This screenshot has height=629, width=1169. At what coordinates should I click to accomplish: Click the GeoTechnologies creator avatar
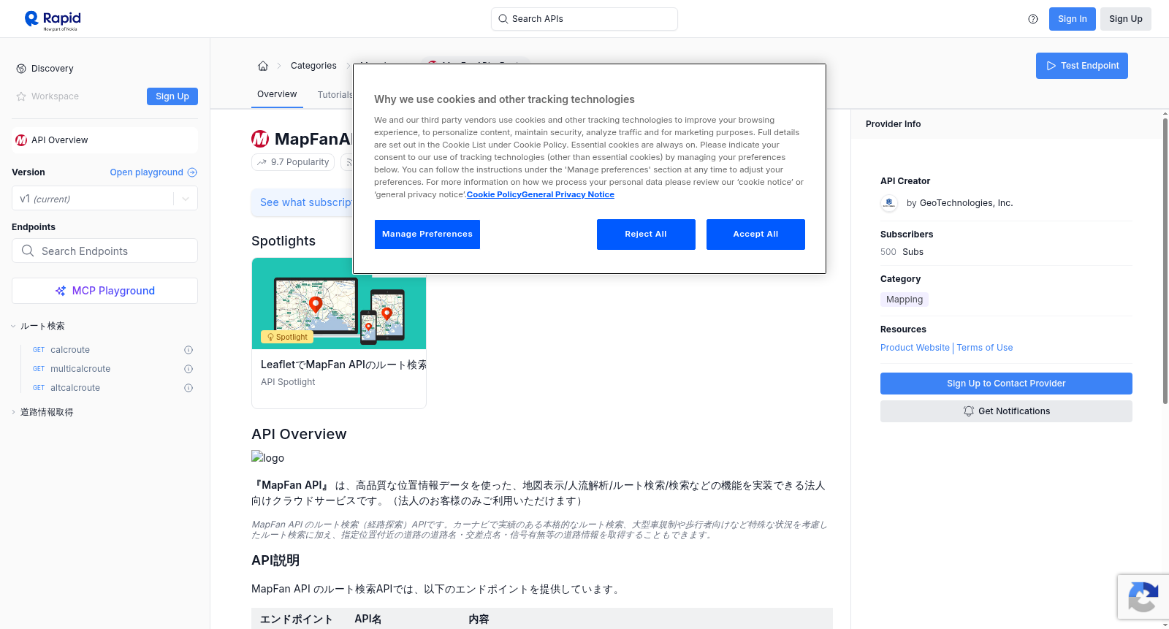click(889, 203)
